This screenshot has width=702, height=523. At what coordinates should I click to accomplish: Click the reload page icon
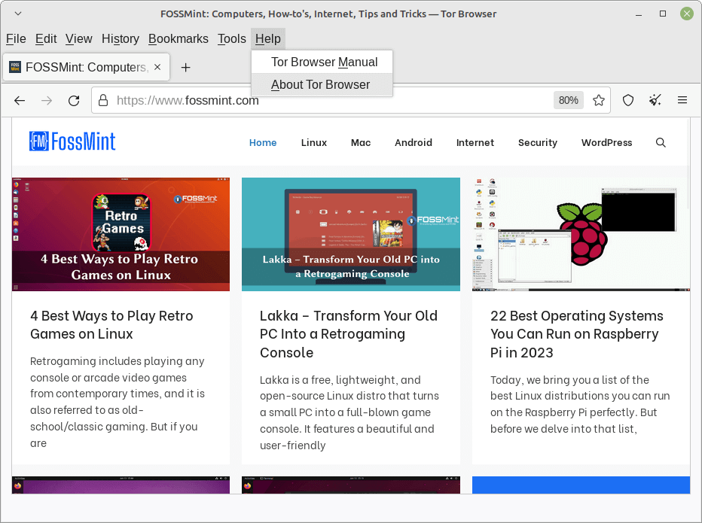74,100
